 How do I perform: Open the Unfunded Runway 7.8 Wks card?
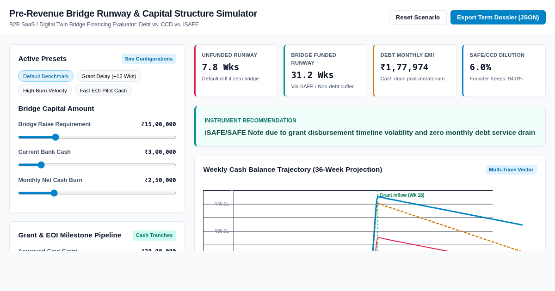point(236,71)
